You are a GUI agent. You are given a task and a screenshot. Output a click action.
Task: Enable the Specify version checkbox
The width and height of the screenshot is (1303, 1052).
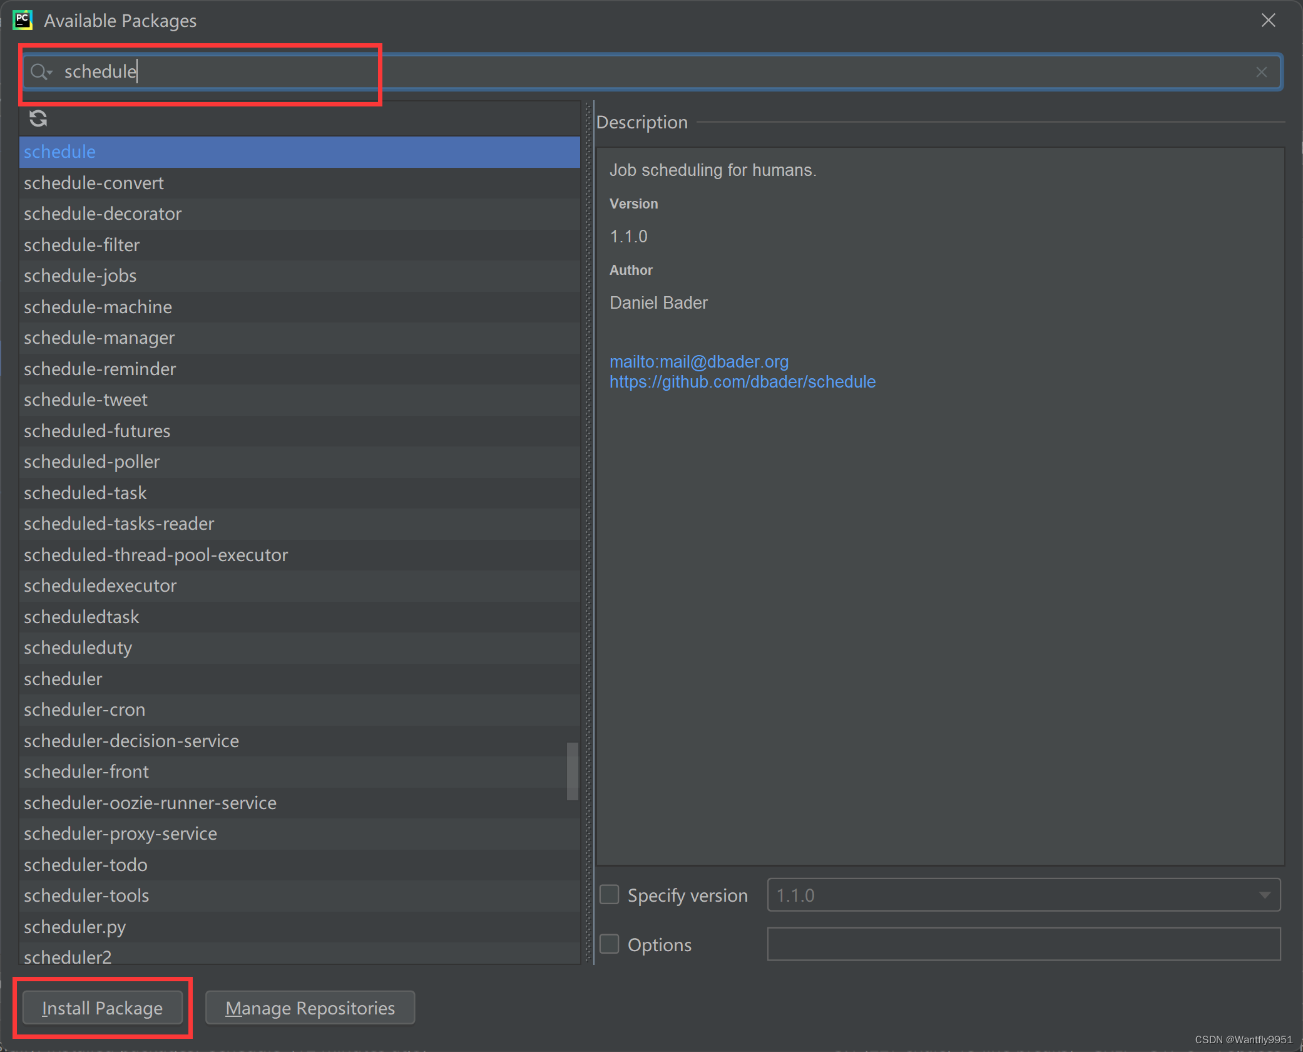(610, 895)
